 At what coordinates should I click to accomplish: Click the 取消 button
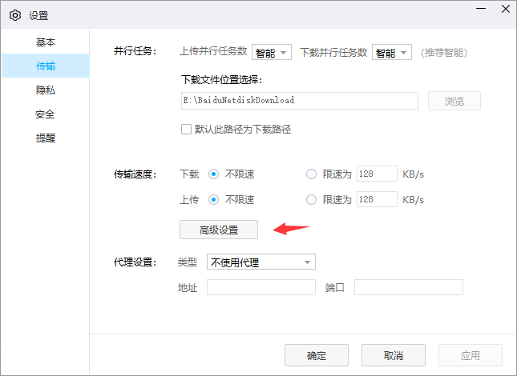tap(393, 355)
